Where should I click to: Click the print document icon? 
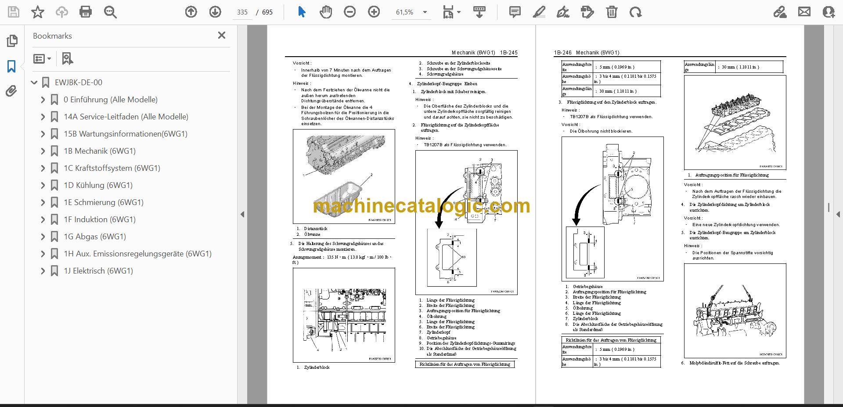[86, 12]
